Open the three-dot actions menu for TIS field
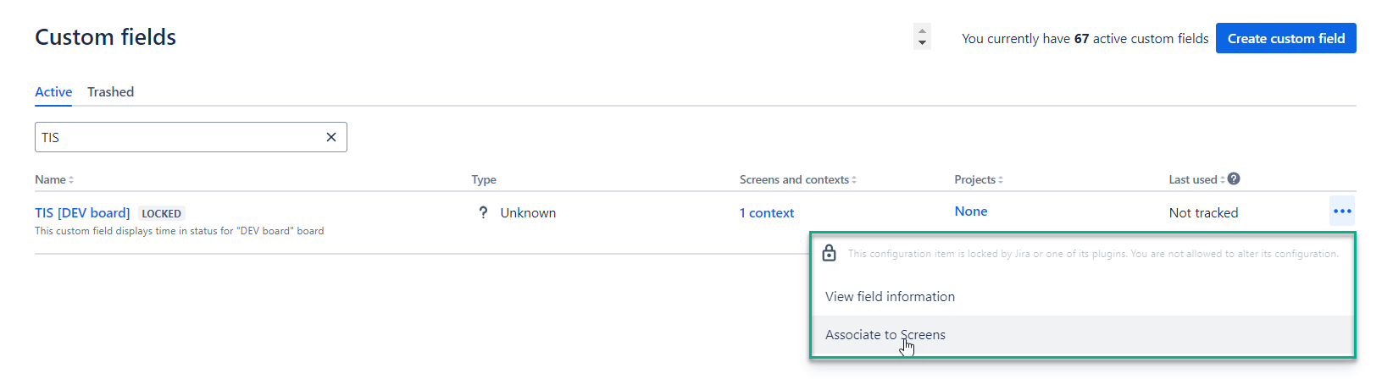 click(x=1342, y=211)
